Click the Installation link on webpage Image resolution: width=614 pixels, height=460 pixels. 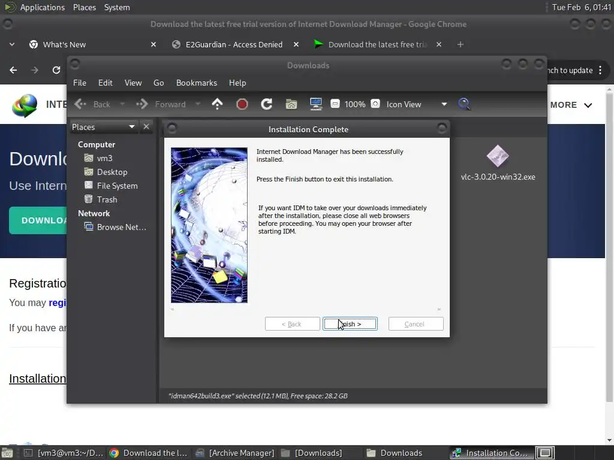pos(38,379)
